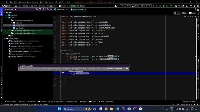Open Device Manager icon in toolbar
The height and width of the screenshot is (112, 200).
click(x=187, y=6)
